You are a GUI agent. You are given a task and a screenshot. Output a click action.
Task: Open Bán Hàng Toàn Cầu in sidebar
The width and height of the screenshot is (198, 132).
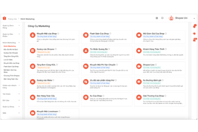pyautogui.click(x=11, y=79)
